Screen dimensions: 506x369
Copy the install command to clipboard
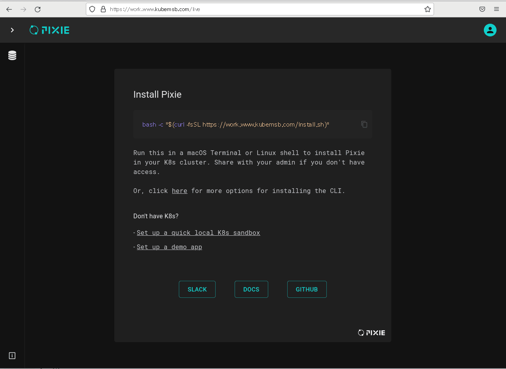pyautogui.click(x=364, y=124)
